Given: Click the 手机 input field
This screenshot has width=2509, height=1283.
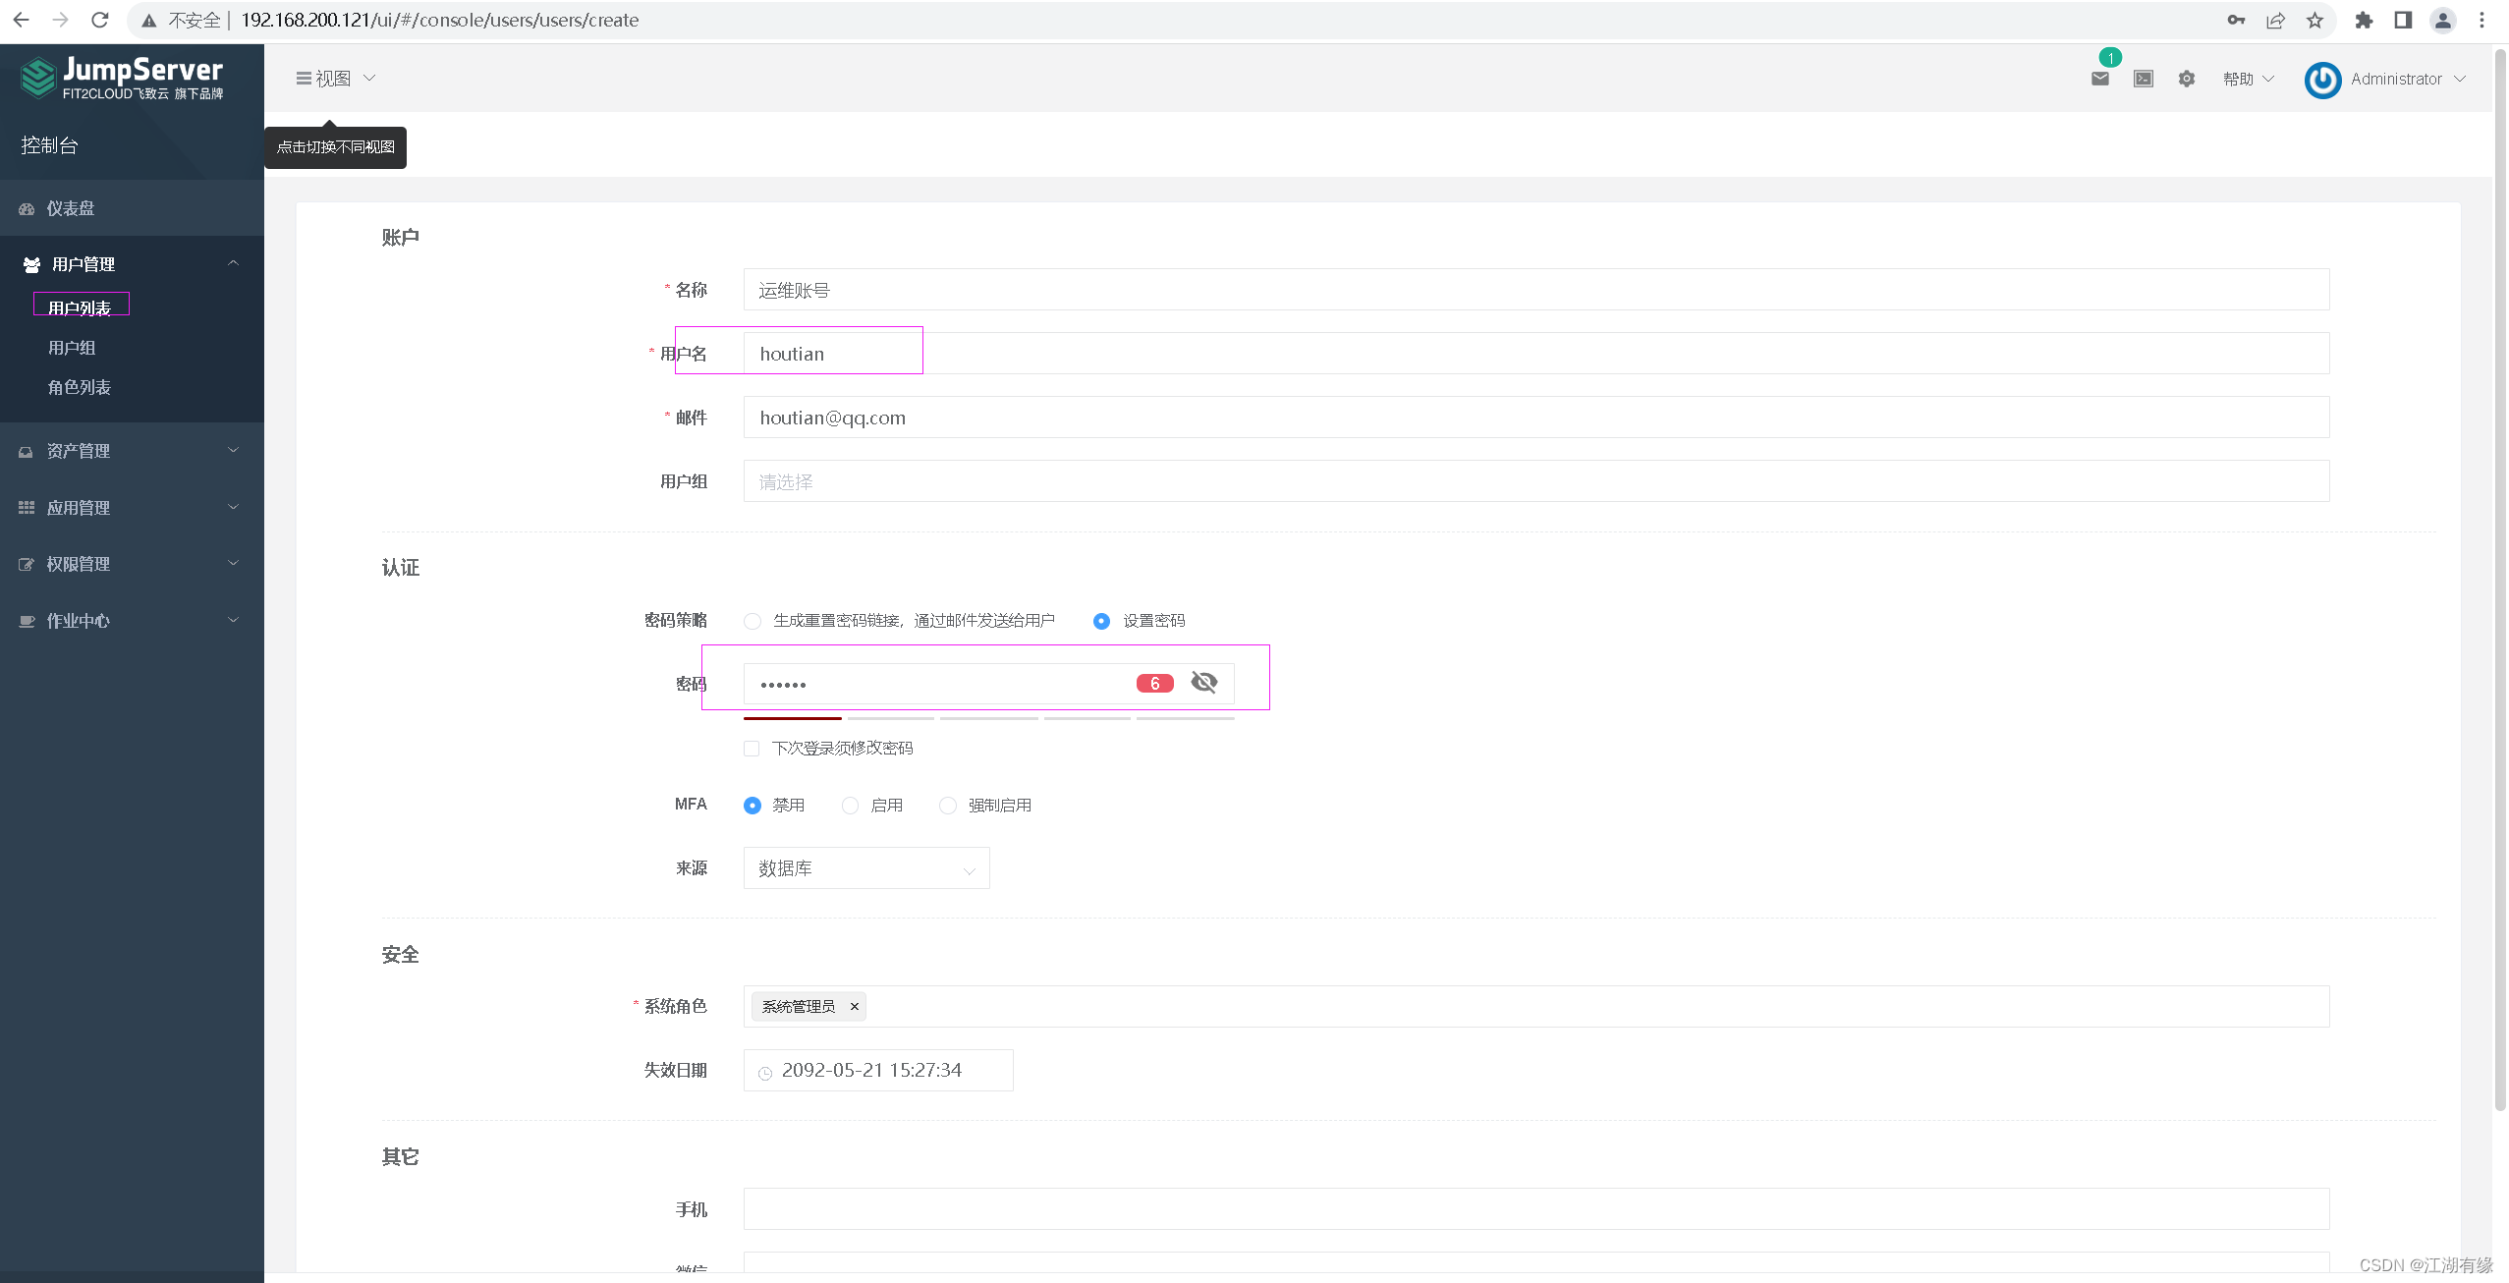Looking at the screenshot, I should click(x=1536, y=1208).
